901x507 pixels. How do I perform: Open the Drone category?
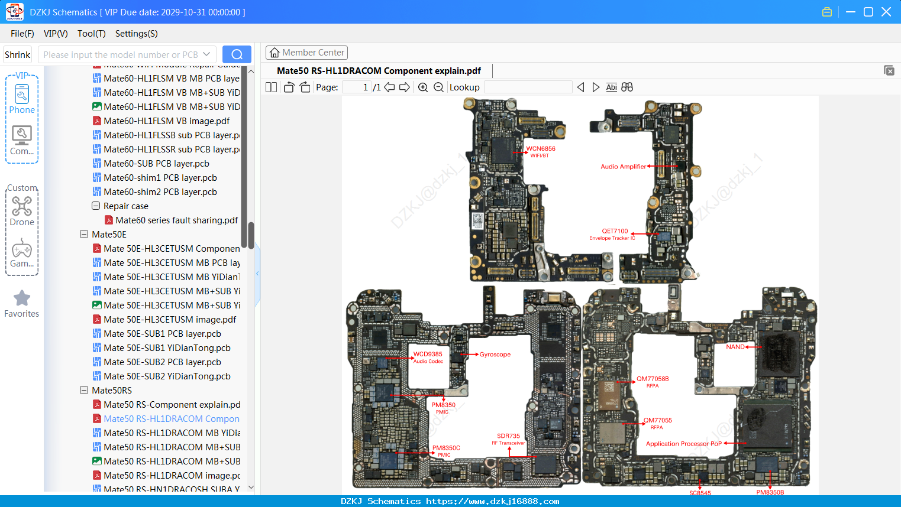pos(22,212)
